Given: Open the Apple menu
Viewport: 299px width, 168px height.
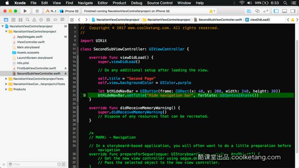Looking at the screenshot, I should point(7,3).
